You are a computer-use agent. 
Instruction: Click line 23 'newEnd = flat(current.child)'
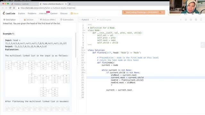coord(127,80)
